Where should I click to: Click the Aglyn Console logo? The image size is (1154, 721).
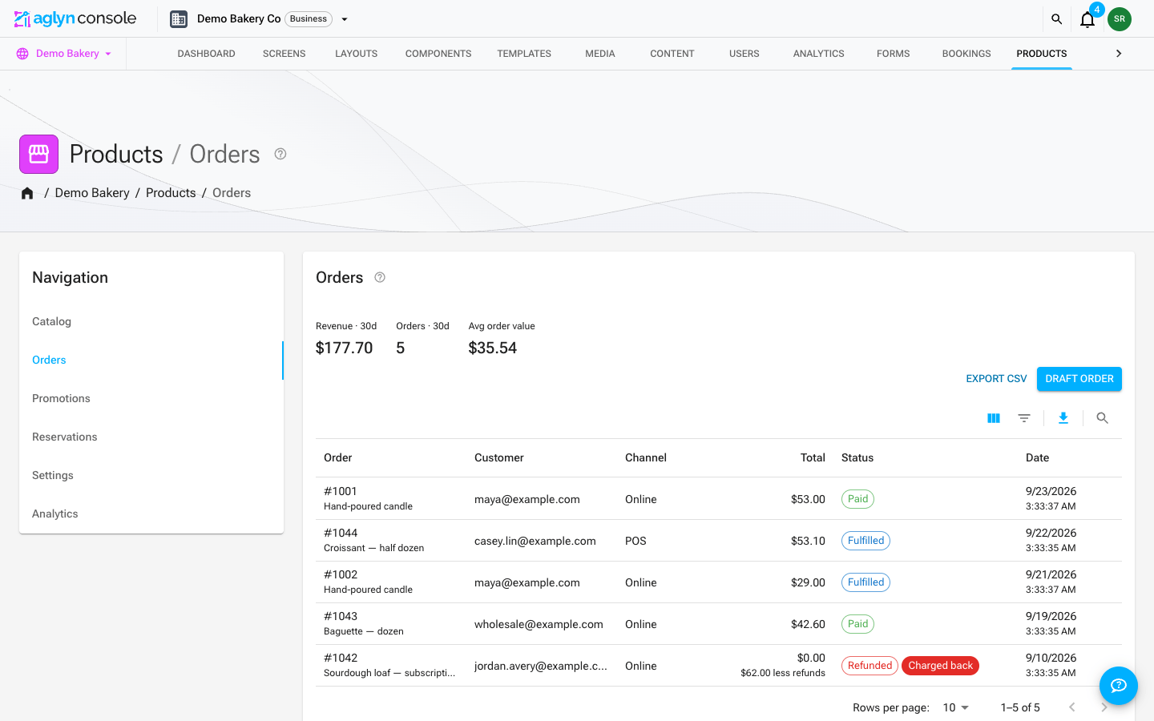(x=75, y=18)
